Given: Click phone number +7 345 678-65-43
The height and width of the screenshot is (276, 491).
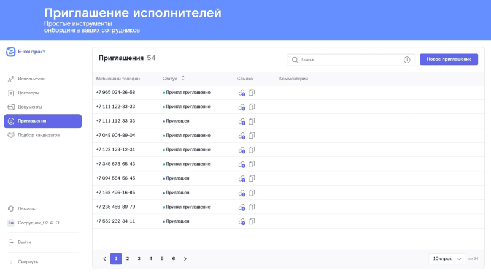Looking at the screenshot, I should click(115, 164).
